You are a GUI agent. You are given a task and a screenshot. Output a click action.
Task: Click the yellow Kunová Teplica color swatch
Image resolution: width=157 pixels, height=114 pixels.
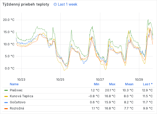coord(6,96)
